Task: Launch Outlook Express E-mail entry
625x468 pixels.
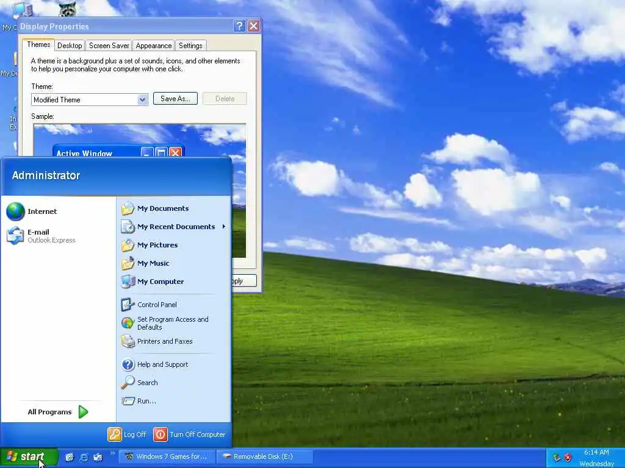Action: (58, 236)
